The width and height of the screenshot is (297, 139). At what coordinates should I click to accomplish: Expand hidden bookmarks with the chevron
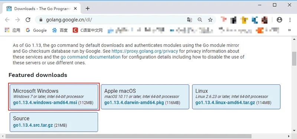[289, 30]
